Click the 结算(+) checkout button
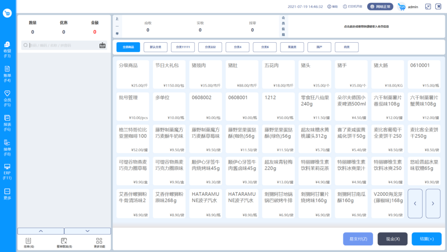 426,239
